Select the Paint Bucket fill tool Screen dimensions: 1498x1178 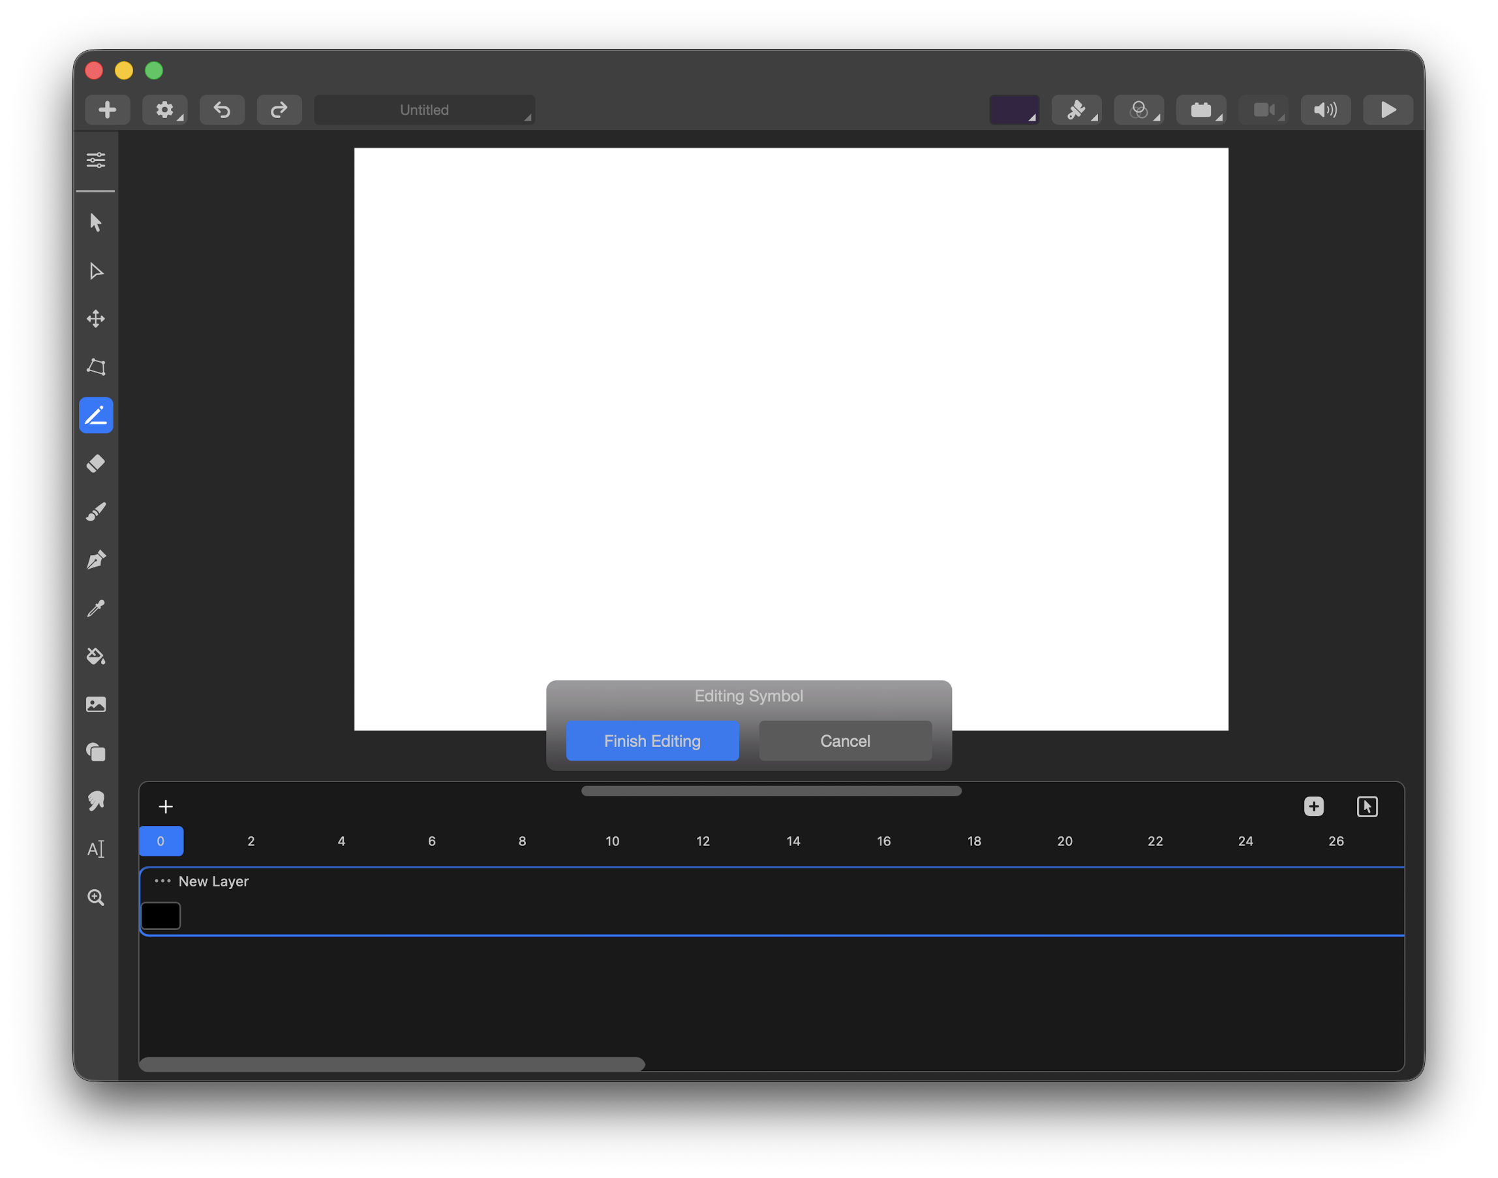pos(96,656)
